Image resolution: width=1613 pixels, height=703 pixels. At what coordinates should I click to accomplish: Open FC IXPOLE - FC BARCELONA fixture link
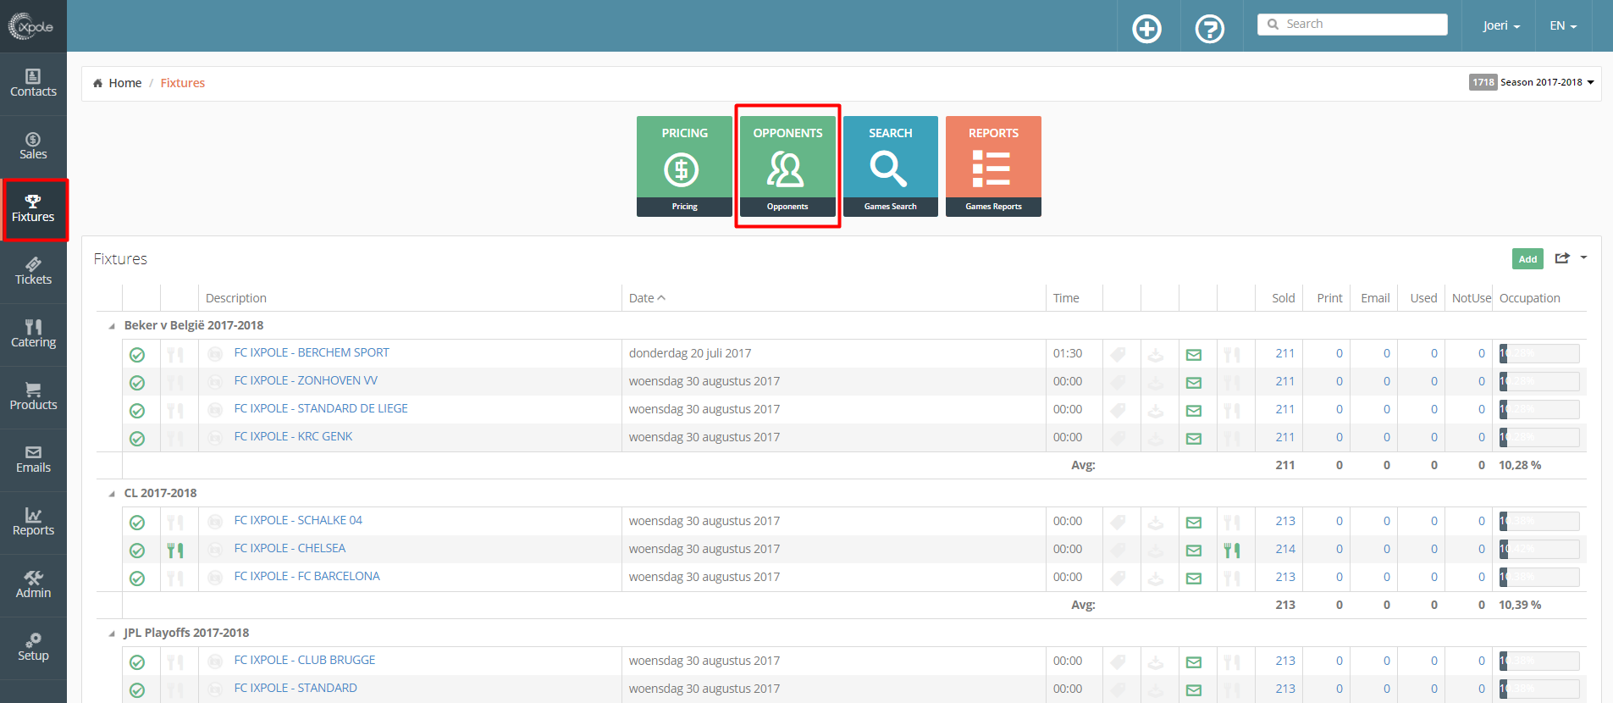pos(307,576)
